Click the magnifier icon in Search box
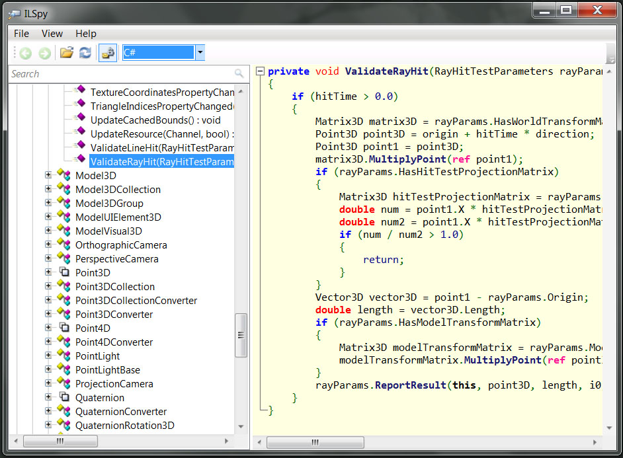This screenshot has width=623, height=458. tap(239, 73)
